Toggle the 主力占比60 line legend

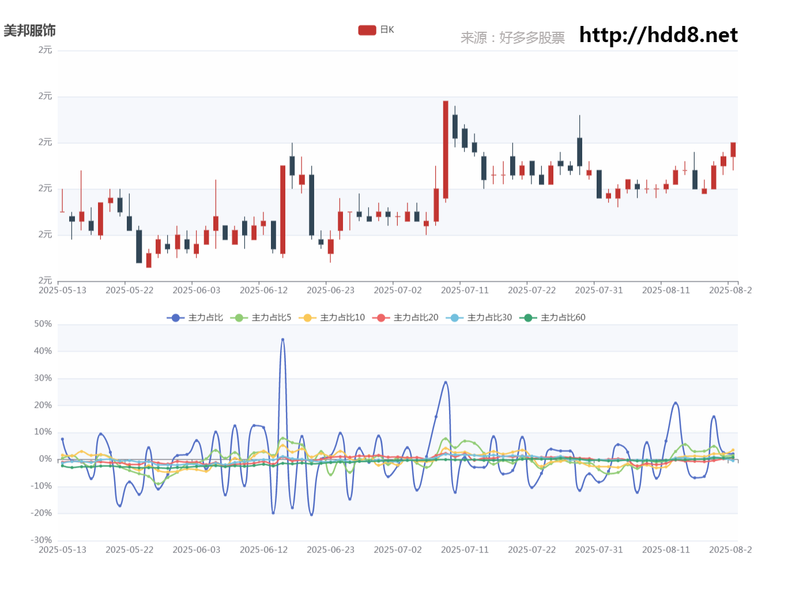(x=552, y=318)
